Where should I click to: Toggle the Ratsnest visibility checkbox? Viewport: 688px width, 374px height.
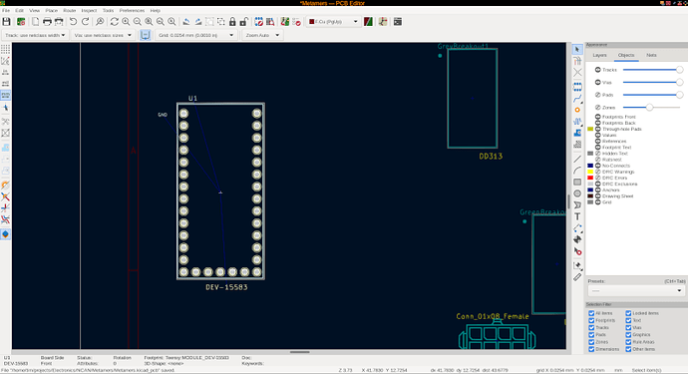597,160
